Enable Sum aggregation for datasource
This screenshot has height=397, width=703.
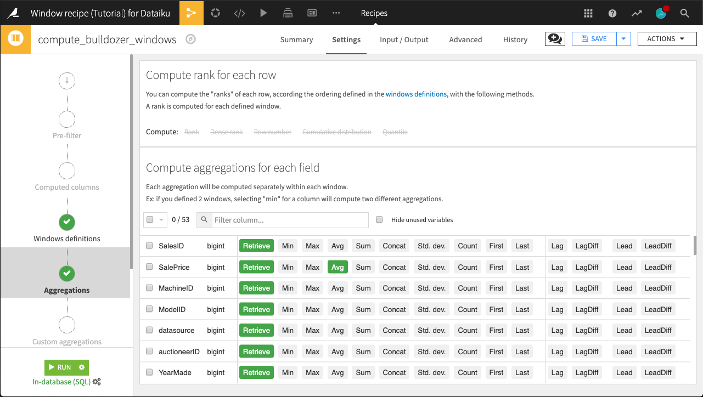[x=363, y=330]
